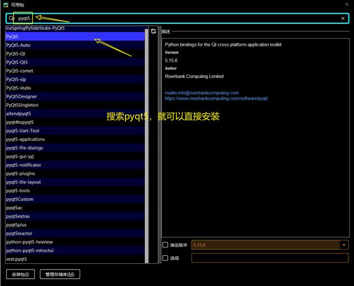
Task: Enable the specify version checkbox
Action: [165, 245]
